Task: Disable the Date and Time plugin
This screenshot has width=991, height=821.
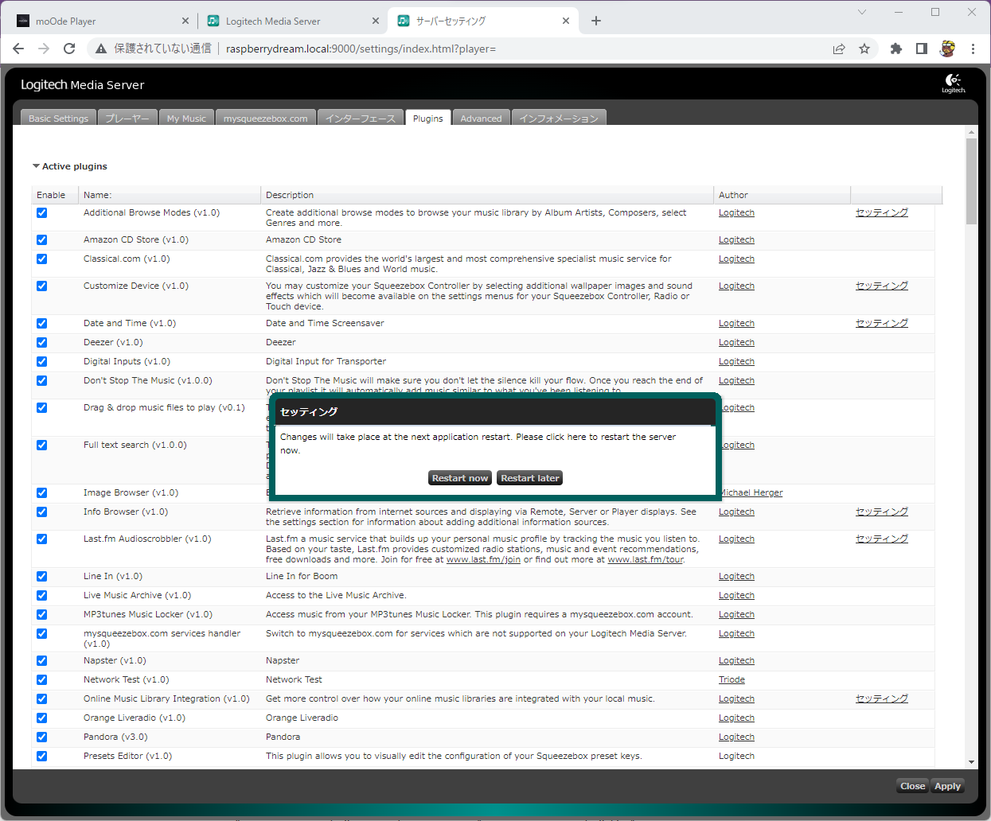Action: pos(41,323)
